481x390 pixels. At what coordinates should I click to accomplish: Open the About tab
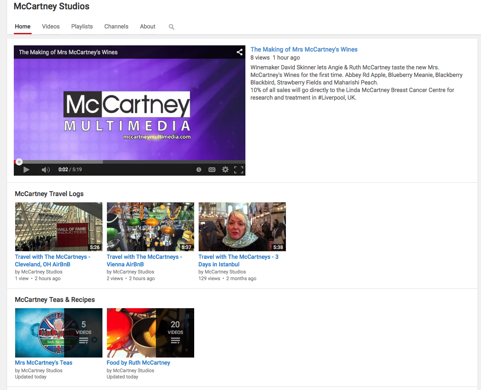click(147, 27)
